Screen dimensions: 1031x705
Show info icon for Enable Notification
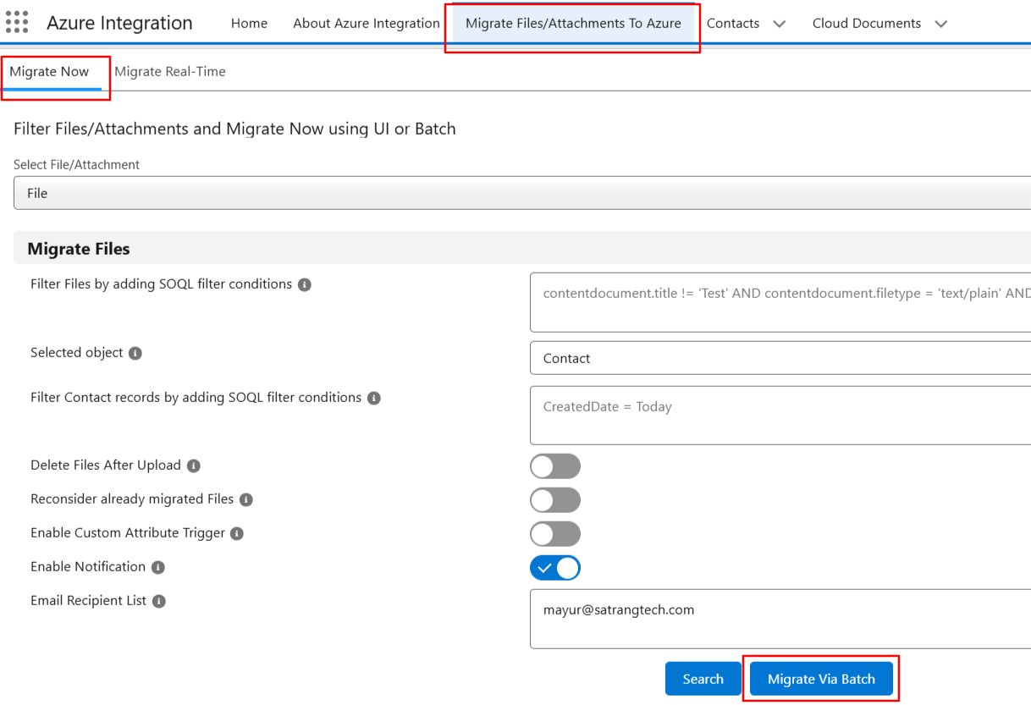click(157, 567)
